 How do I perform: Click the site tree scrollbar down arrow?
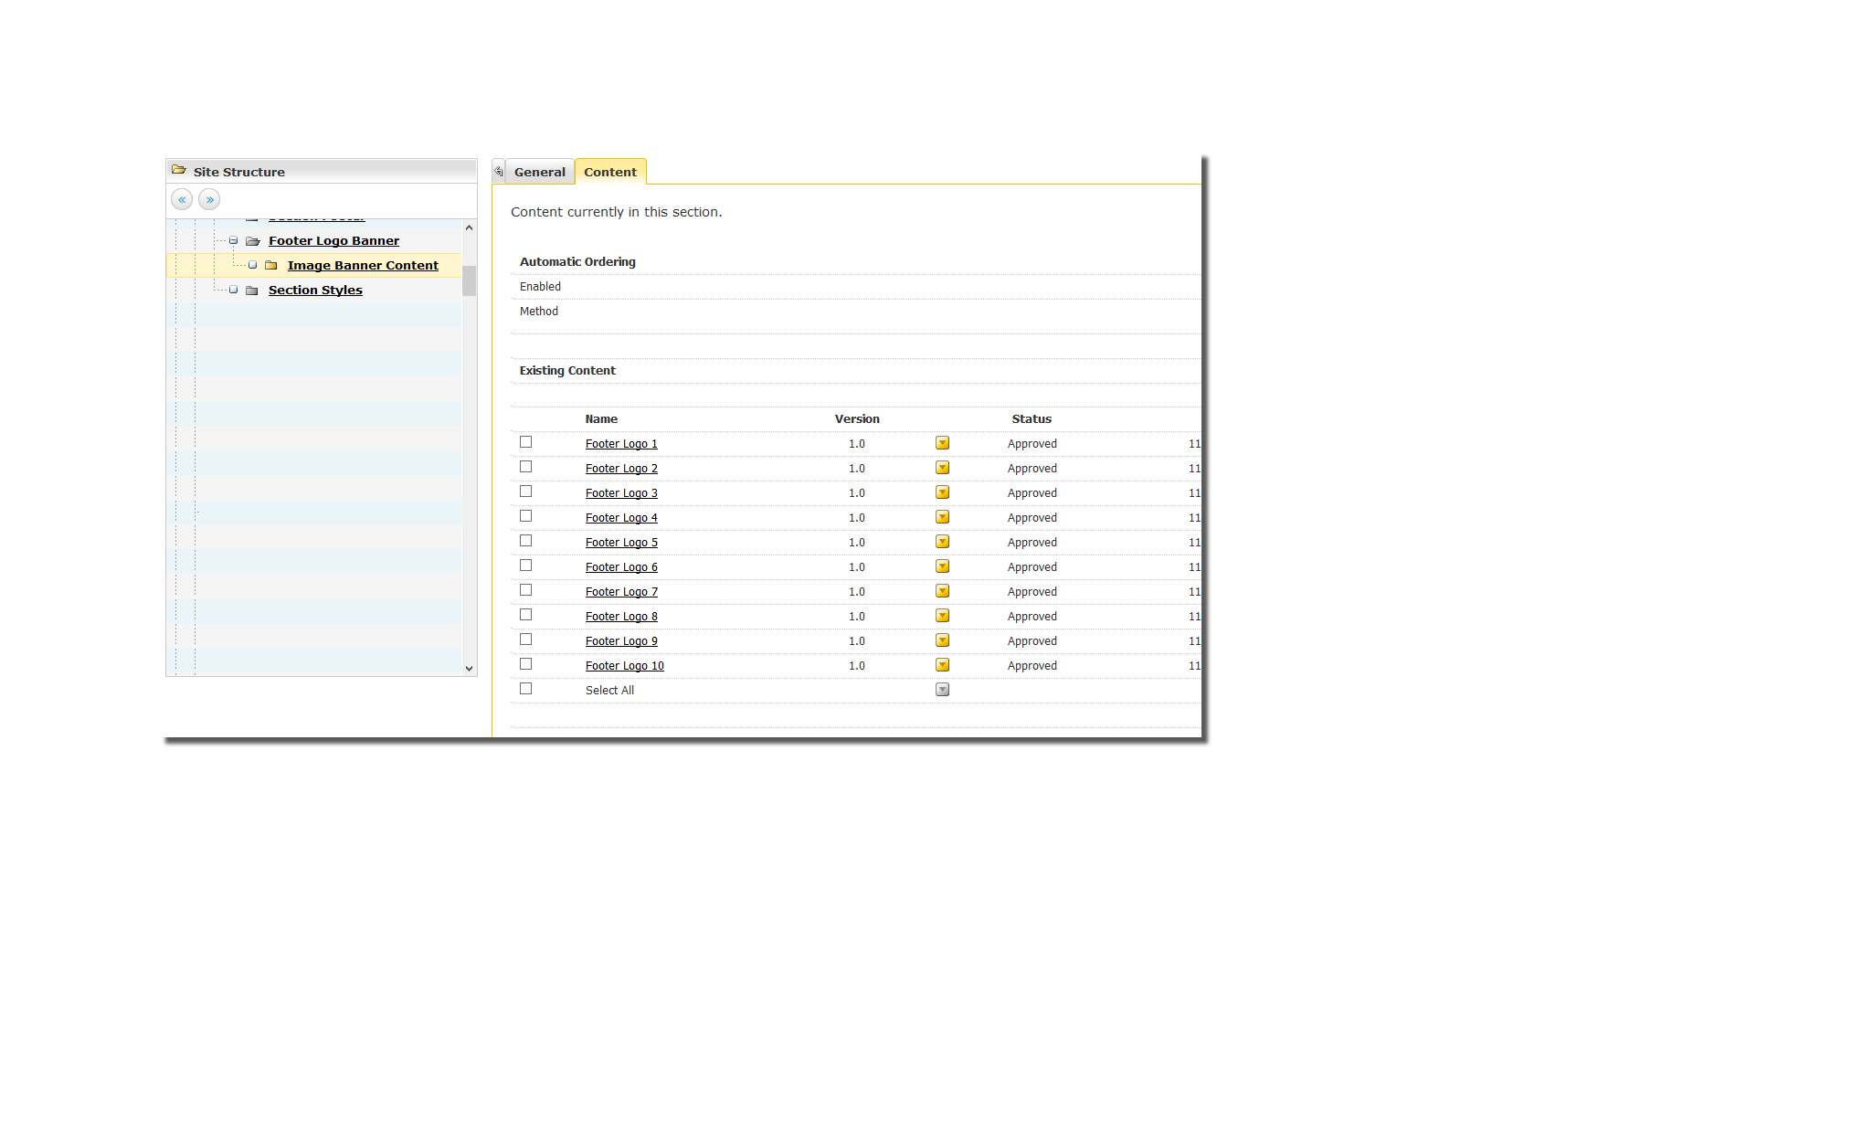(x=469, y=668)
